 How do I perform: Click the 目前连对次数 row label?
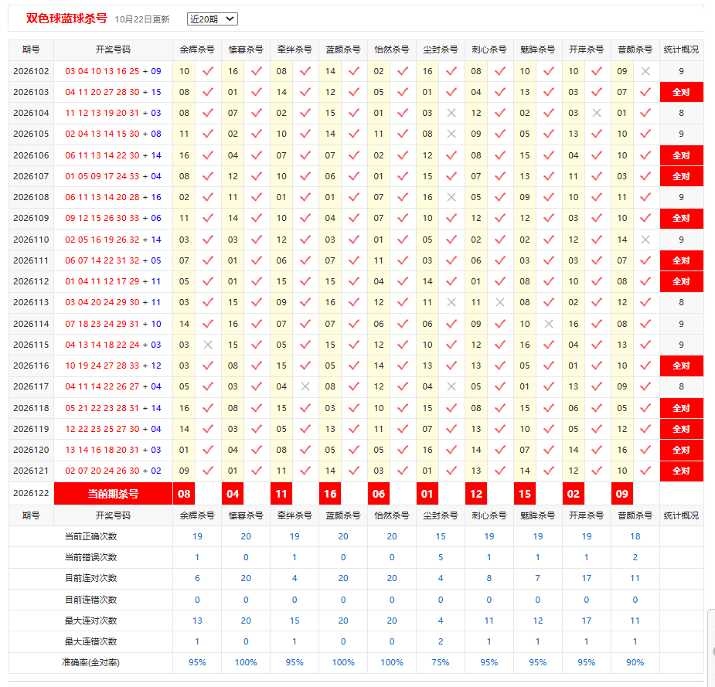pos(90,578)
